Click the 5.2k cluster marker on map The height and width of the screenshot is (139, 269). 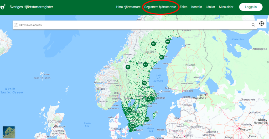129,110
